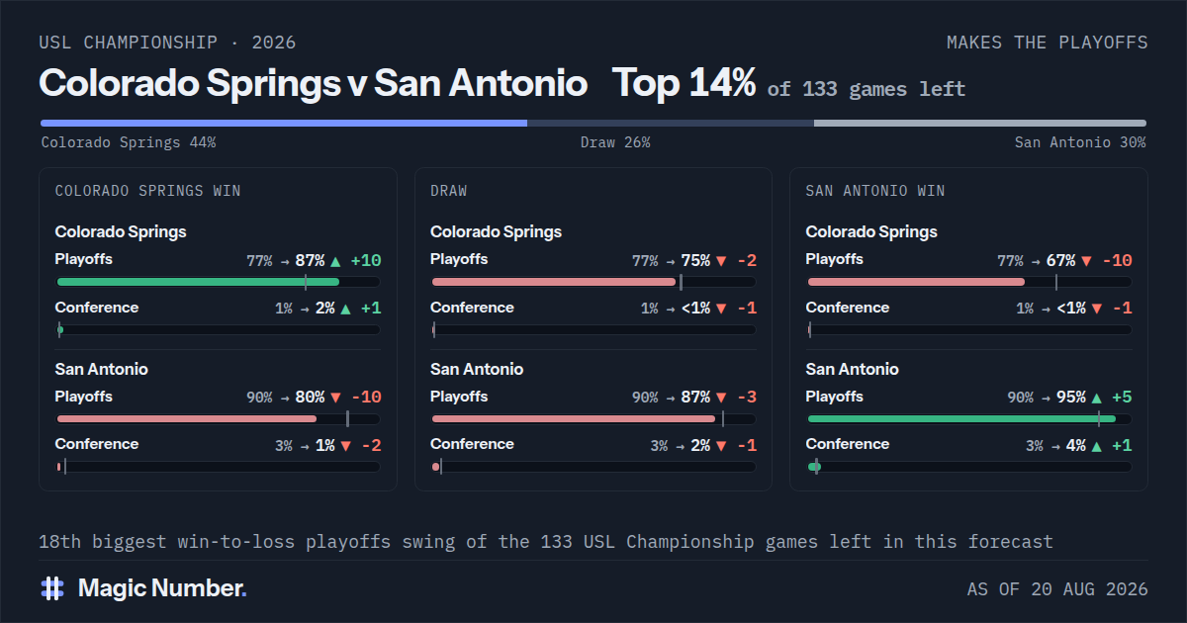Click red down arrow beside San Antonio 80%
Screen dimensions: 1187x623
[x=335, y=398]
